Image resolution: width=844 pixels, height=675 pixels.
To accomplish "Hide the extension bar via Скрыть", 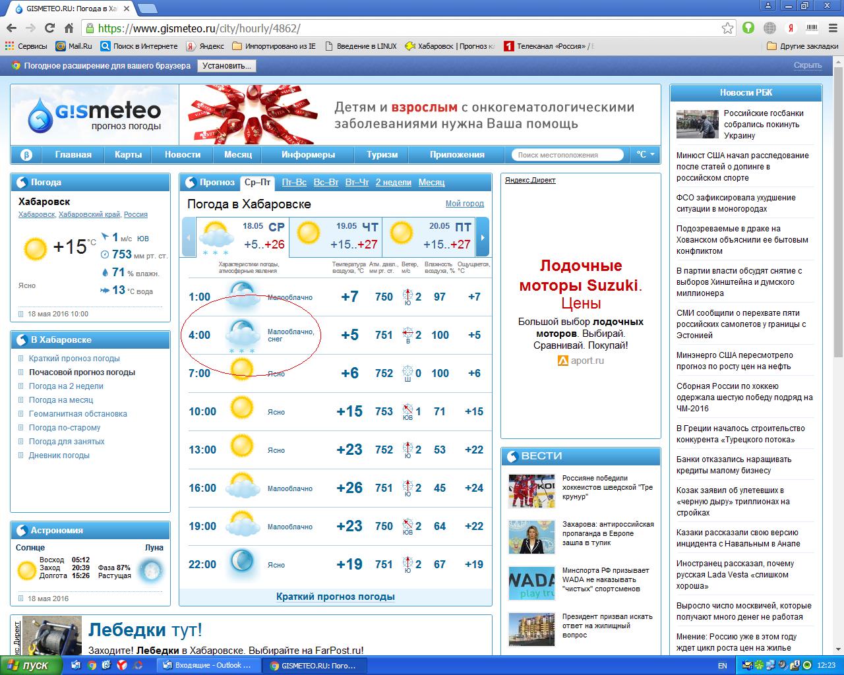I will (x=807, y=65).
